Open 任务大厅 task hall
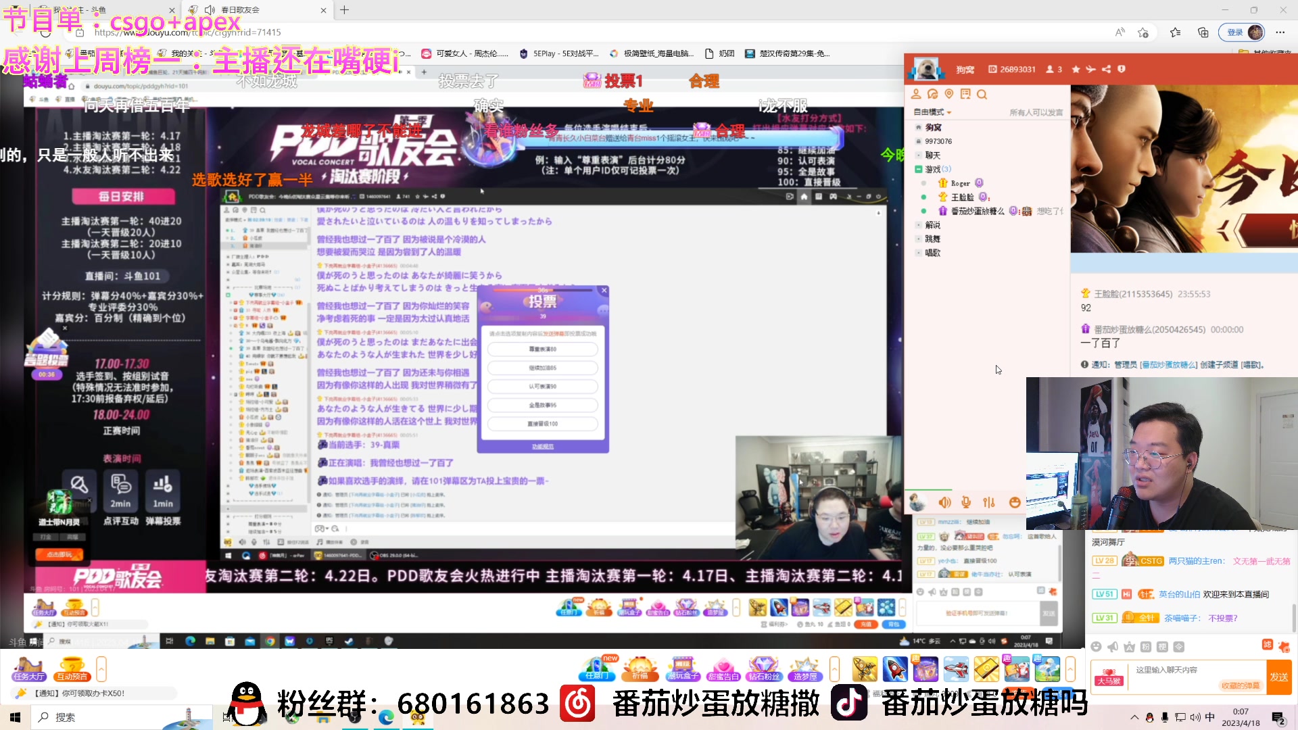 tap(28, 669)
